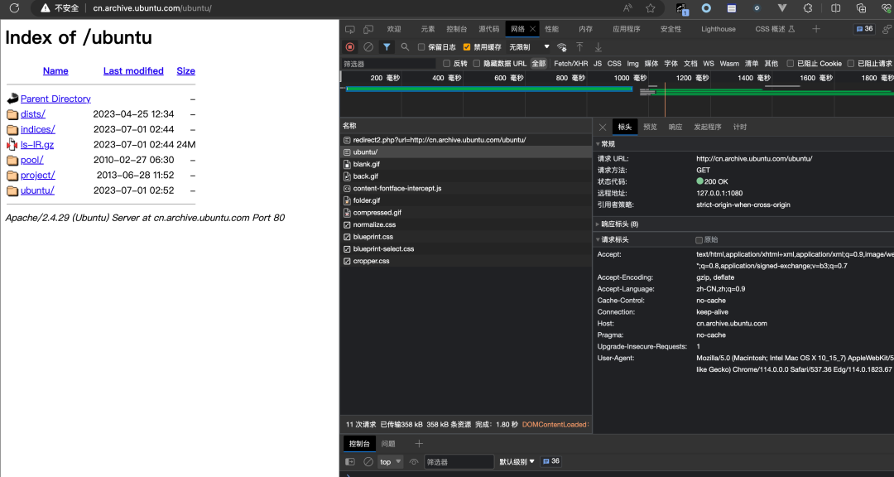
Task: Open the Collections icon in the browser toolbar
Action: [x=862, y=8]
